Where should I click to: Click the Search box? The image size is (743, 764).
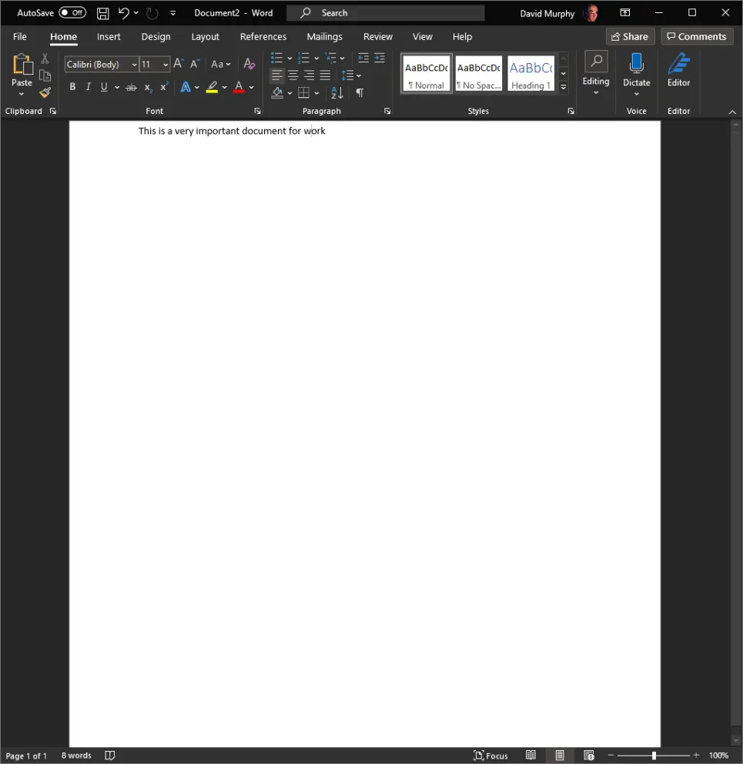[x=386, y=13]
